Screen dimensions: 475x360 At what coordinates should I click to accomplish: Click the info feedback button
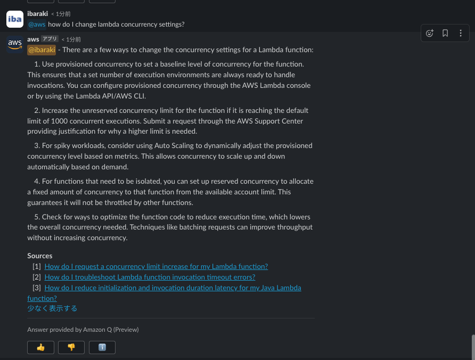click(102, 347)
